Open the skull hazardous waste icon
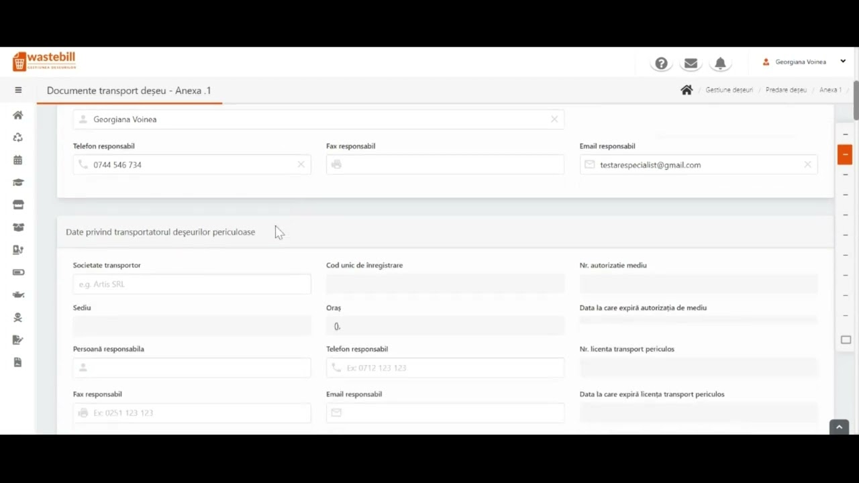Viewport: 859px width, 483px height. (x=18, y=317)
